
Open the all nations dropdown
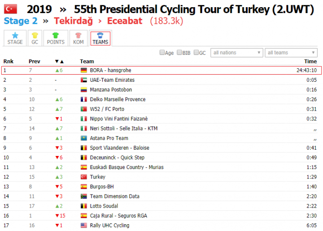[x=237, y=53]
